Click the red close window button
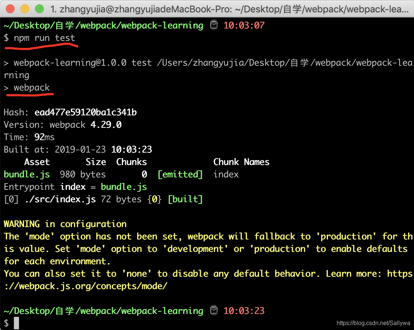This screenshot has width=414, height=330. point(10,9)
